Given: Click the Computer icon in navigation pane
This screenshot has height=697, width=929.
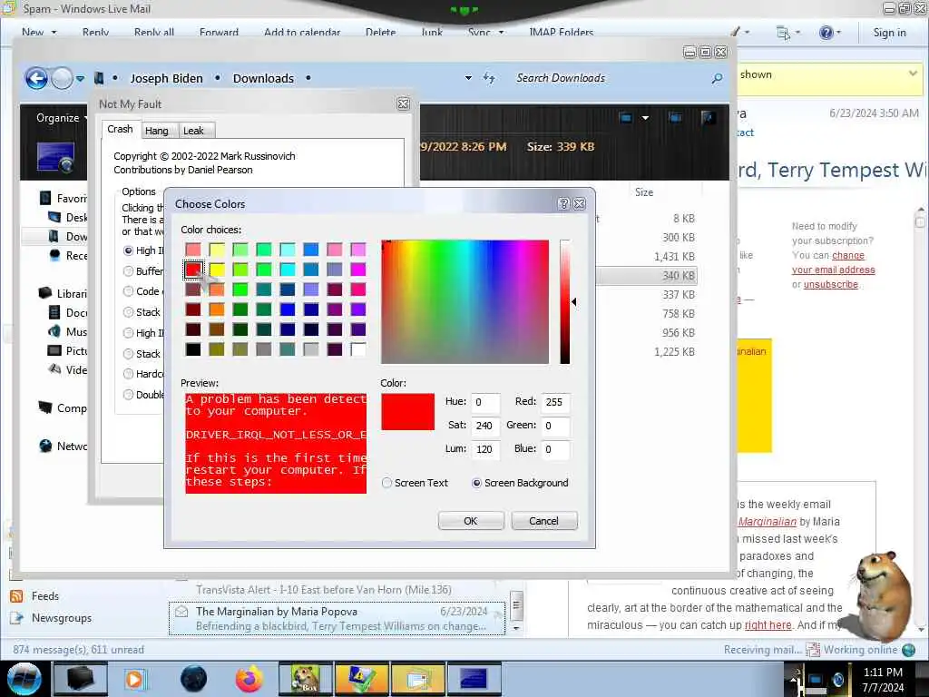Looking at the screenshot, I should (x=45, y=407).
